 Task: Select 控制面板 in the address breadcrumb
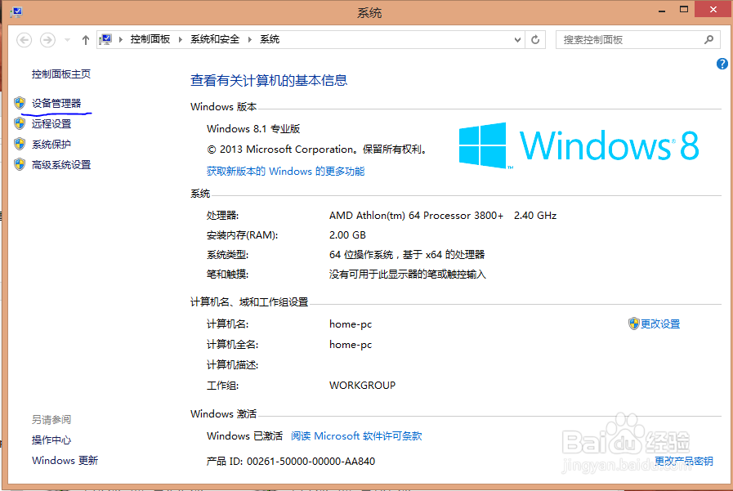(150, 39)
